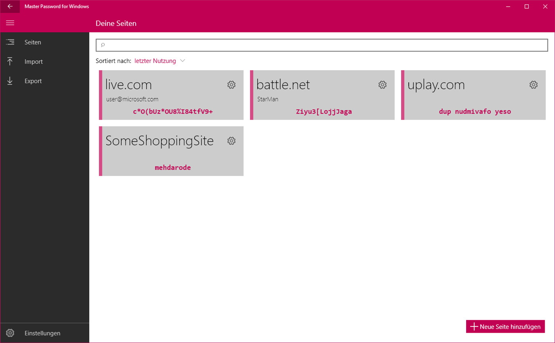Click the battle.net site title
Viewport: 555px width, 343px height.
(283, 84)
